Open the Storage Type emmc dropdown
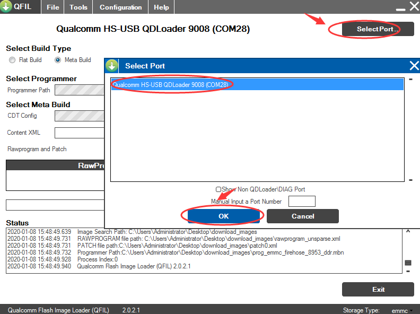 click(x=402, y=310)
